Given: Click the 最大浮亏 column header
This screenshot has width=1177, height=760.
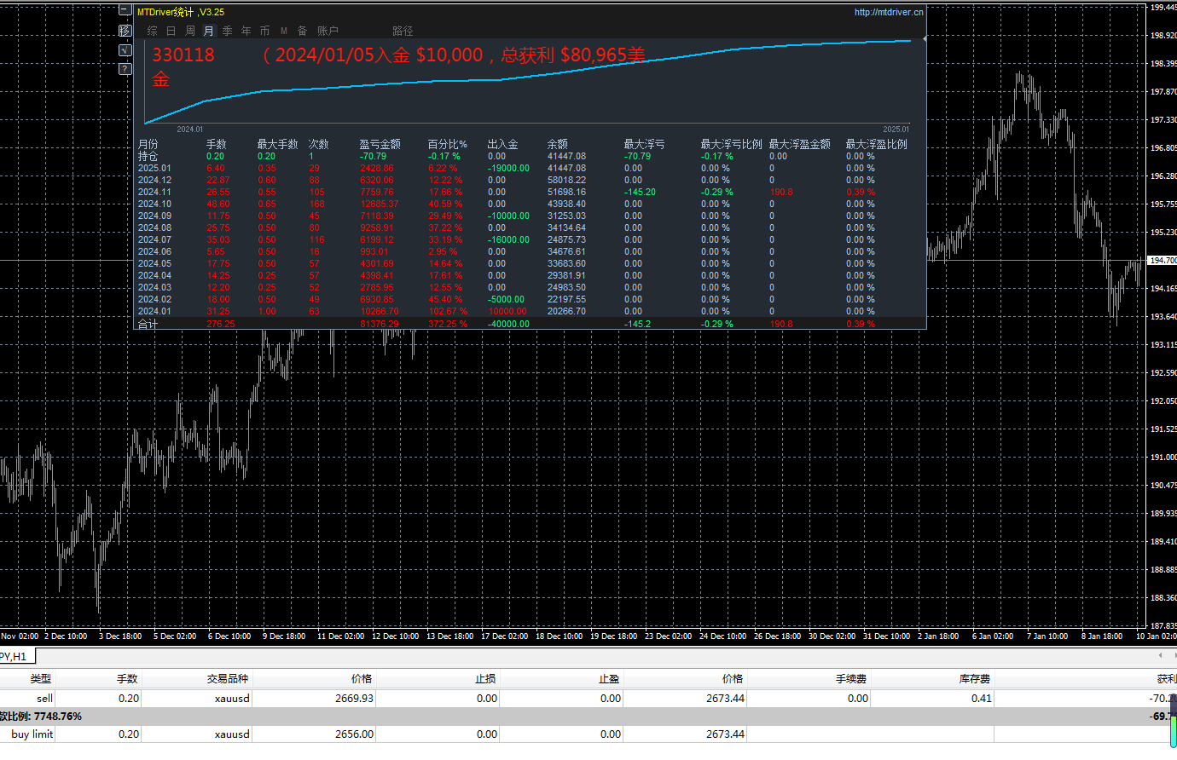Looking at the screenshot, I should 645,144.
